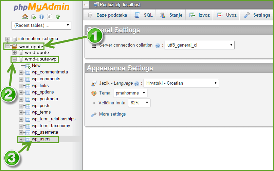Collapse navigation panel with left arrow button
This screenshot has width=274, height=171.
coord(86,5)
